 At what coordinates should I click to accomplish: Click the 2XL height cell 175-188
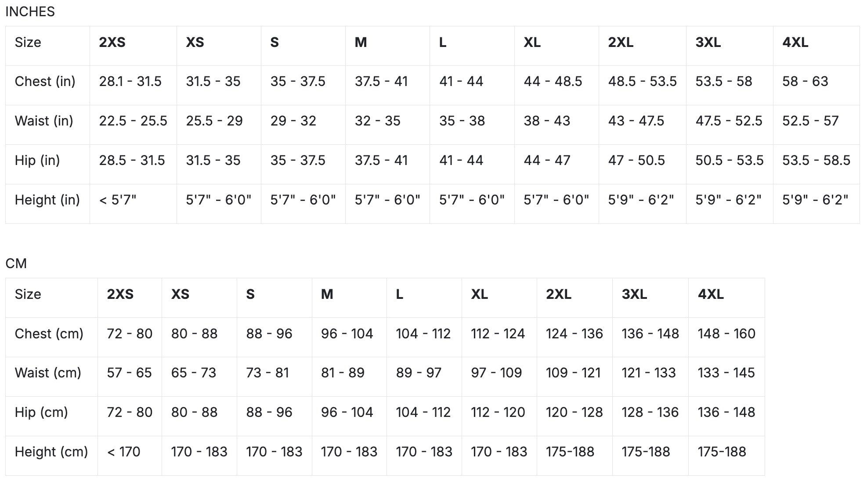pos(570,452)
